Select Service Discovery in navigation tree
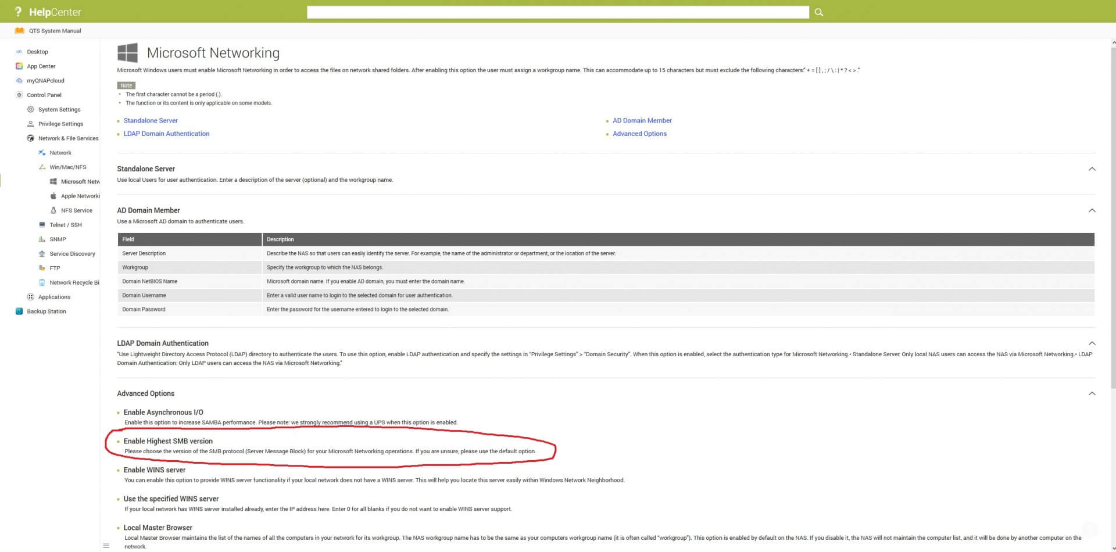Screen dimensions: 1116x552 pyautogui.click(x=72, y=254)
